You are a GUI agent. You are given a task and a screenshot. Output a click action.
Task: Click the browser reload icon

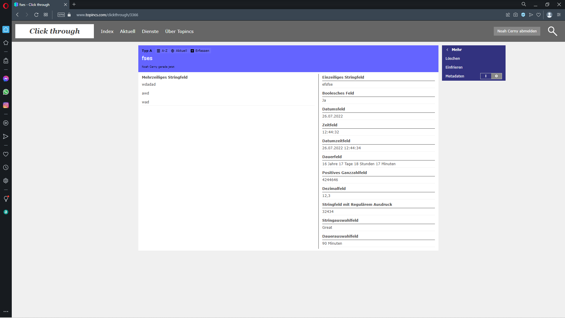(x=36, y=15)
